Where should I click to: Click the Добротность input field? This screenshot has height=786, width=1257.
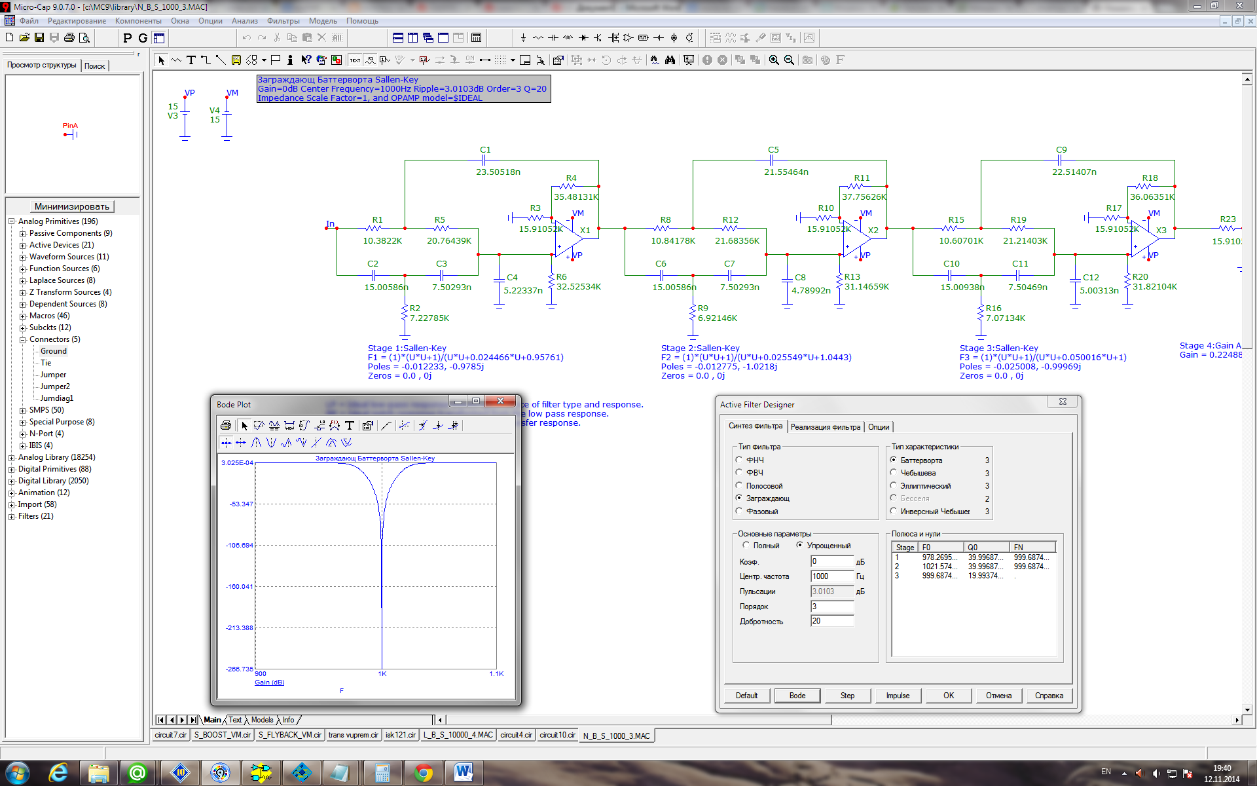point(832,621)
